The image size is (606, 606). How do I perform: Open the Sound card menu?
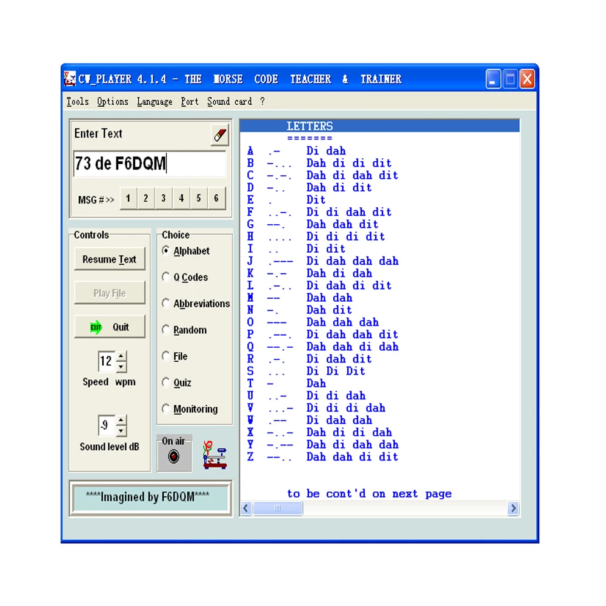click(x=229, y=101)
